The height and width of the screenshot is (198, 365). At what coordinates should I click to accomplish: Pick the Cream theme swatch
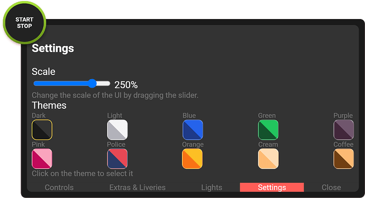click(268, 159)
